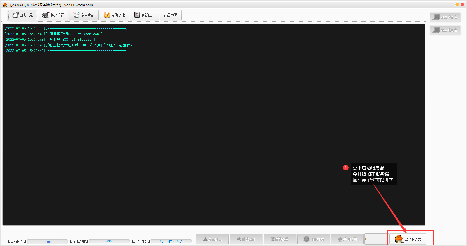Switch to the 游戏设置 tab

pyautogui.click(x=53, y=15)
